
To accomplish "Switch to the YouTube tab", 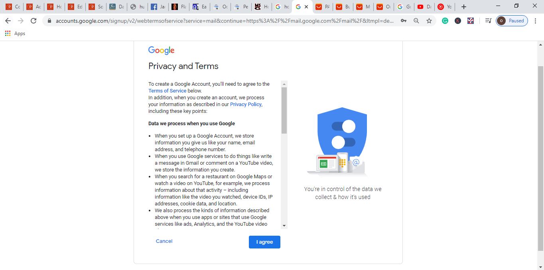I will click(x=424, y=7).
